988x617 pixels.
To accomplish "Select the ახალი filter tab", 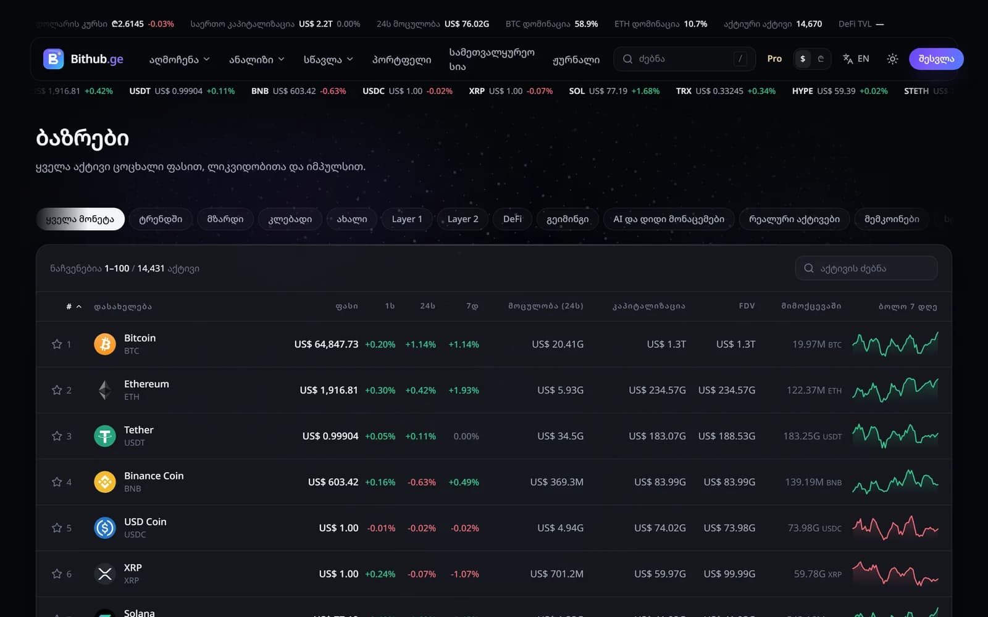I will [x=352, y=219].
